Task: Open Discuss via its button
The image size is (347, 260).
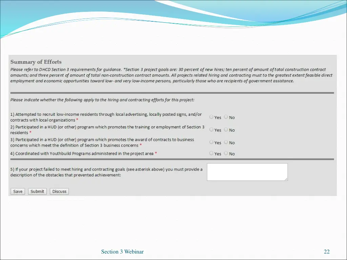Action: tap(59, 191)
